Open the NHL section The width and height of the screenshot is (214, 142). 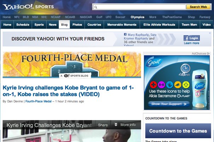[x=44, y=17]
